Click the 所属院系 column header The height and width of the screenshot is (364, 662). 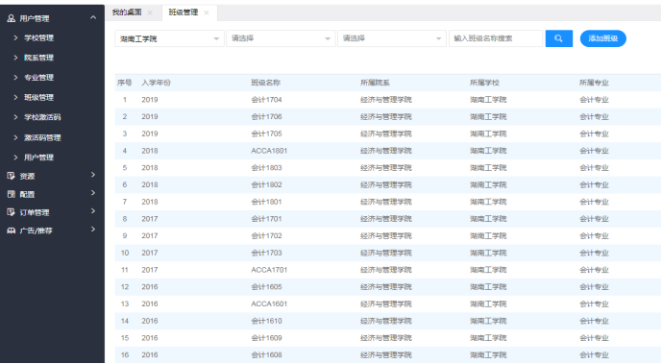click(375, 83)
